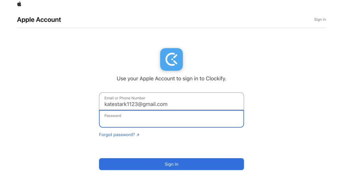Click the Password placeholder label

pyautogui.click(x=113, y=116)
